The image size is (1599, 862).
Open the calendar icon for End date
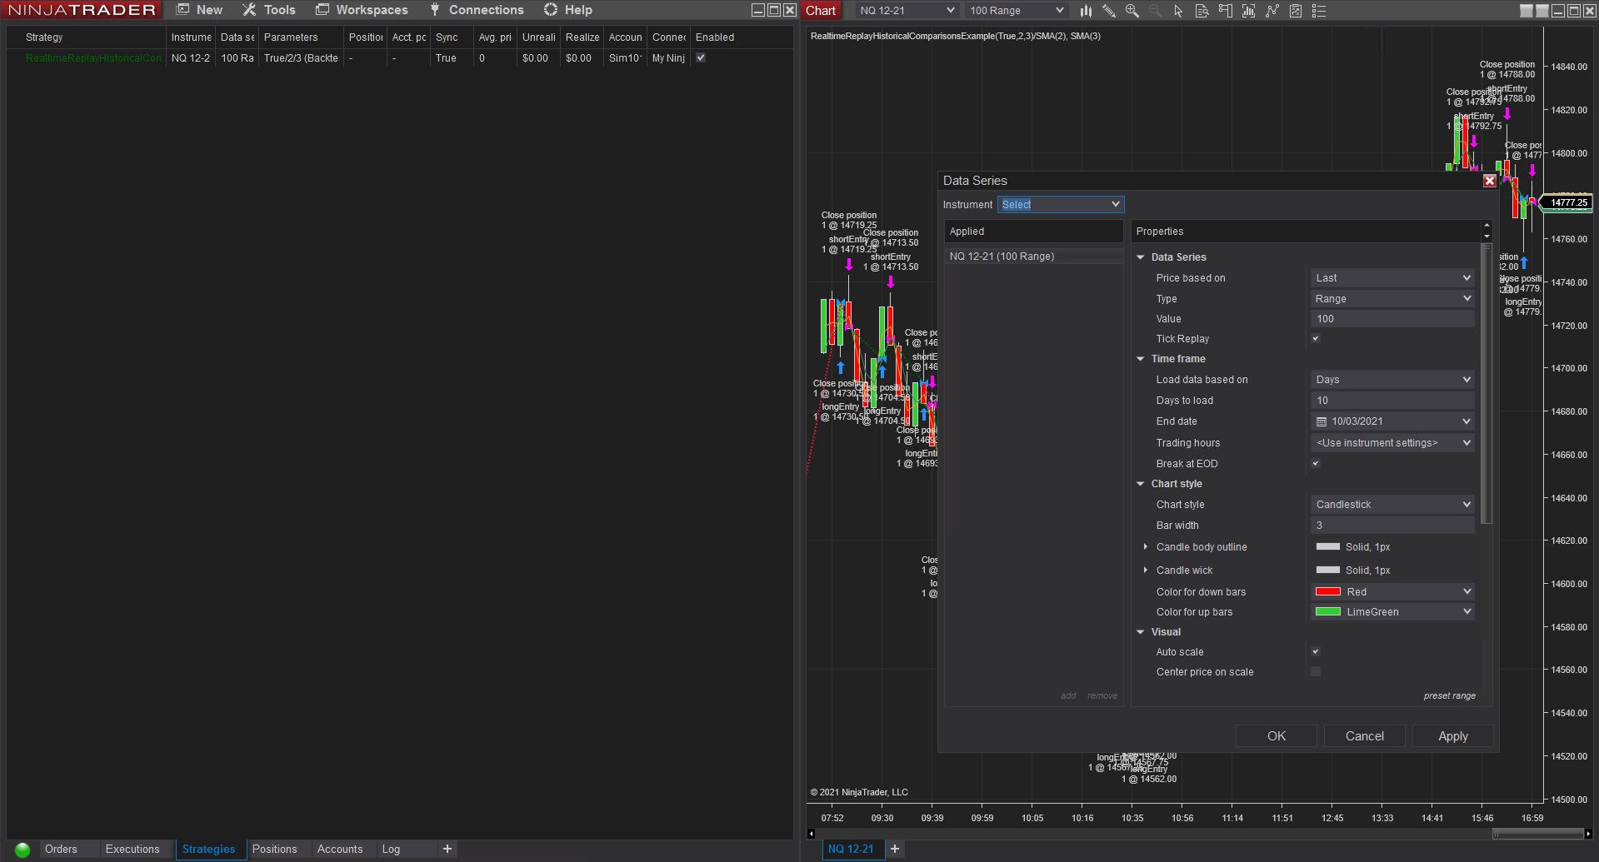1322,421
